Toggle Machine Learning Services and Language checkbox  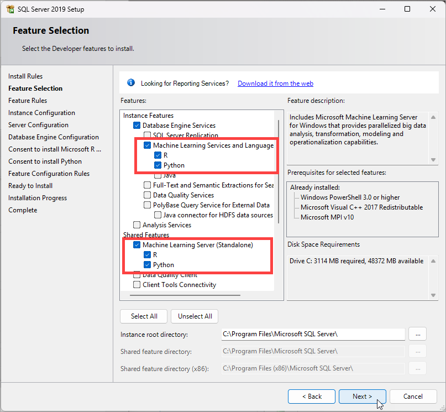point(148,145)
